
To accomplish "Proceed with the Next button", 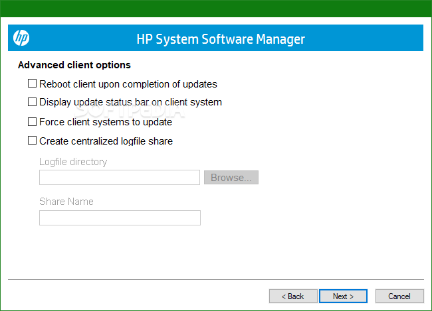I will tap(344, 296).
